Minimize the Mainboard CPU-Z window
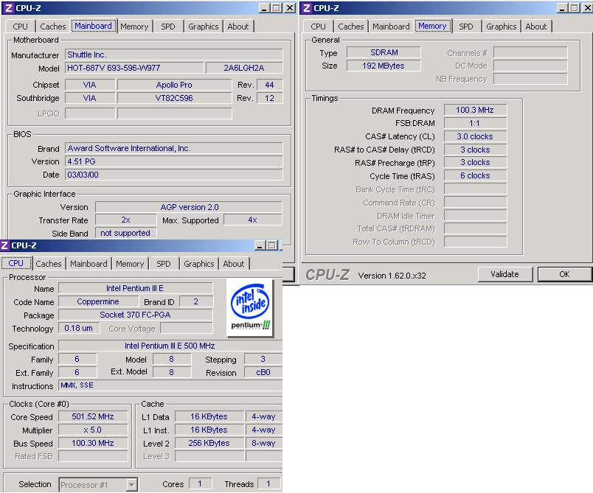The width and height of the screenshot is (593, 493). 265,8
